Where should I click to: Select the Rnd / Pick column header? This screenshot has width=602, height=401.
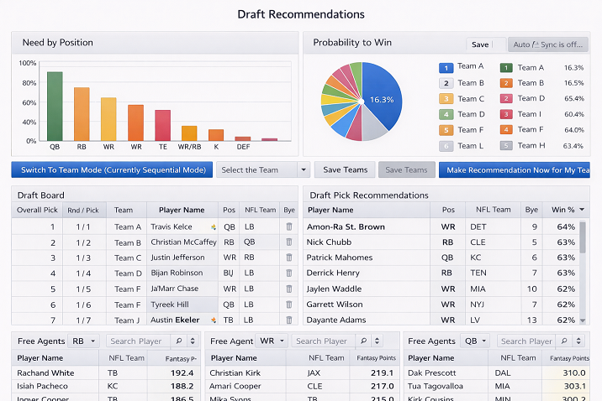pyautogui.click(x=83, y=211)
